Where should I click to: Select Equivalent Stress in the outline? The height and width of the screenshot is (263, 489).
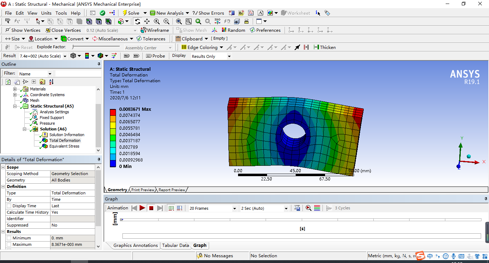[64, 146]
